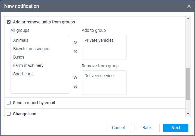Click the add arrows for Add to group
The image size is (195, 136).
tap(75, 42)
